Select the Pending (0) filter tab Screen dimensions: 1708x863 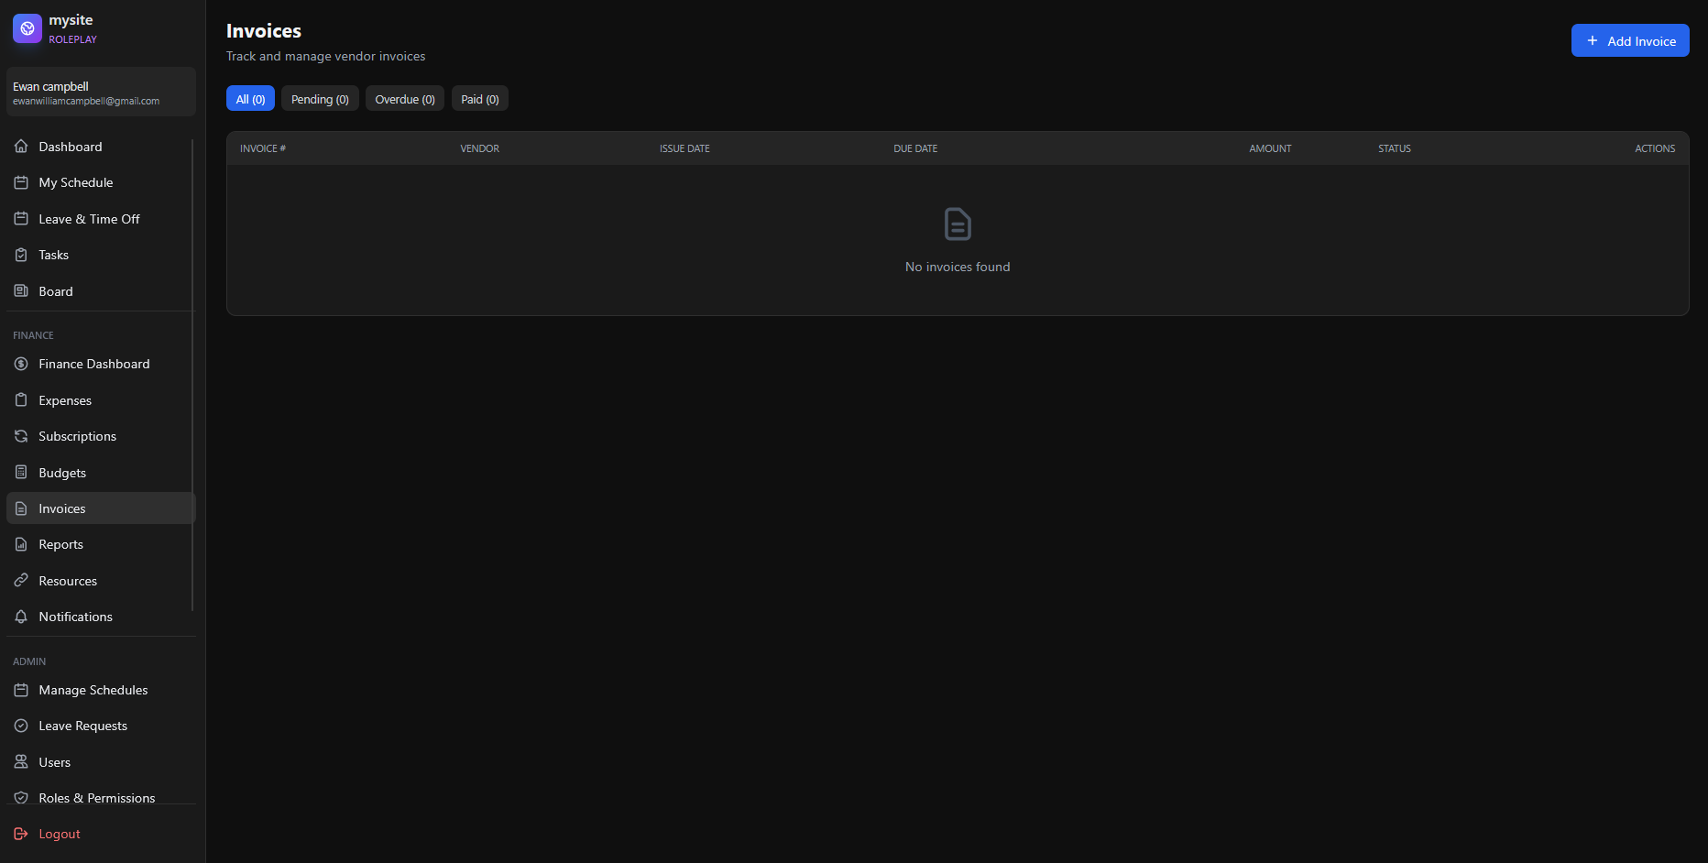tap(320, 99)
